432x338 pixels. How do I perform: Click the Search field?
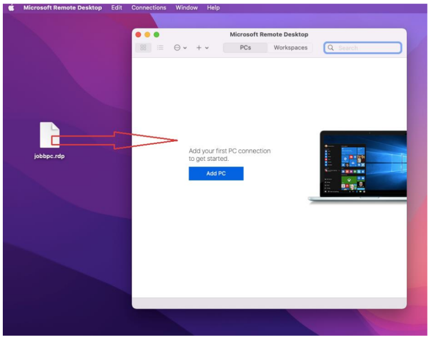click(363, 48)
